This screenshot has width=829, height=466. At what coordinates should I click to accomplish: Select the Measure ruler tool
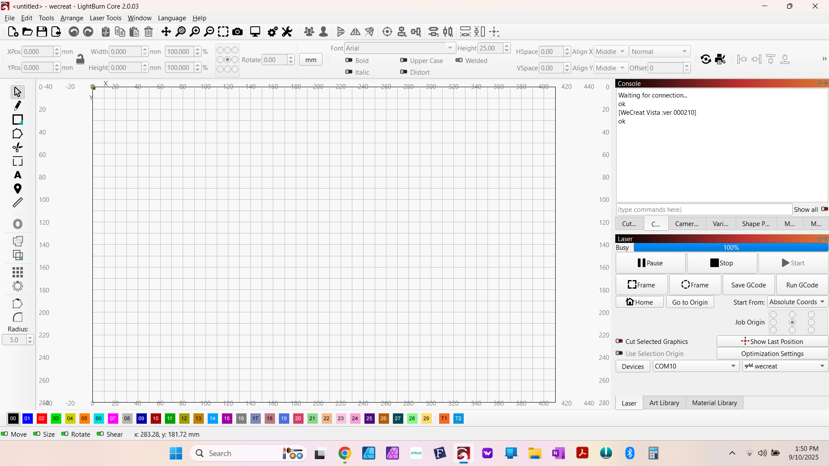18,203
